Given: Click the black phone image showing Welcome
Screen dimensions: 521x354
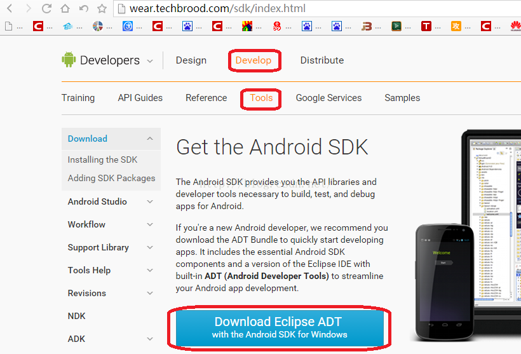Looking at the screenshot, I should point(445,283).
